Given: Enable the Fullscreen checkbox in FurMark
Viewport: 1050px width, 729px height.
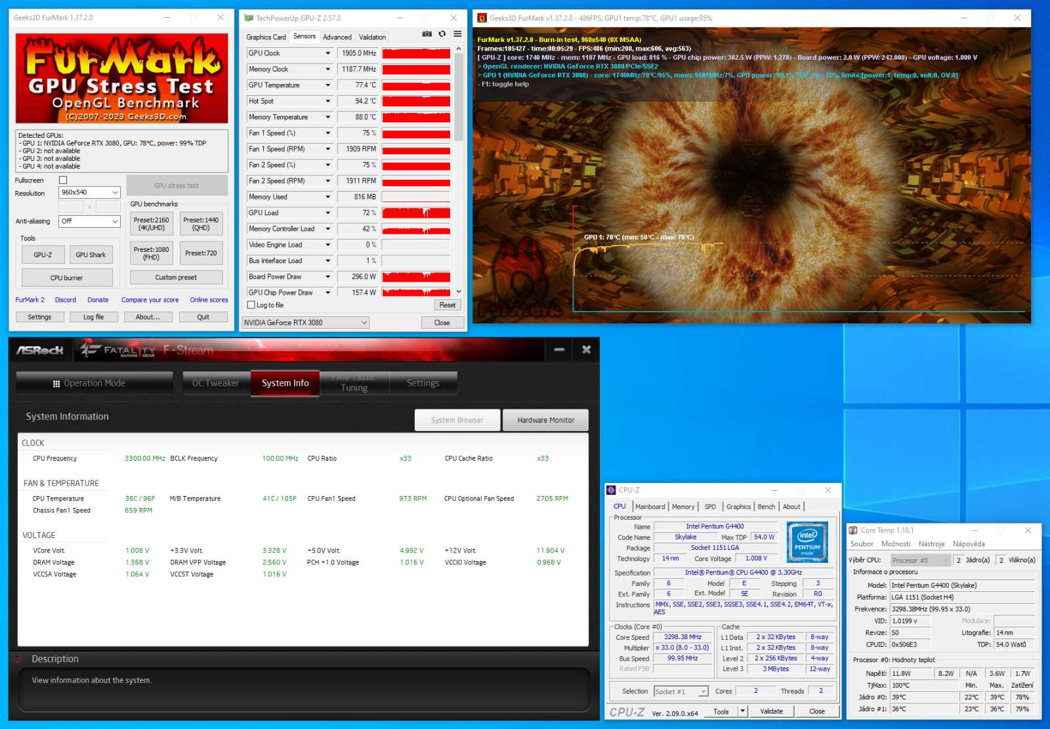Looking at the screenshot, I should [x=63, y=180].
